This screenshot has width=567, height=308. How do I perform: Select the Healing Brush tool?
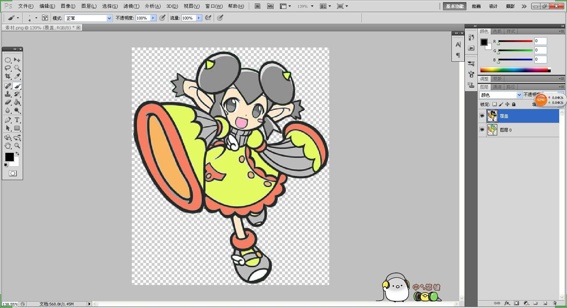[8, 86]
